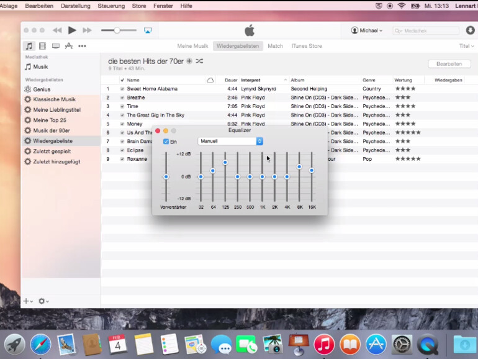The width and height of the screenshot is (478, 359).
Task: Select the Roxanne track row
Action: tap(137, 159)
